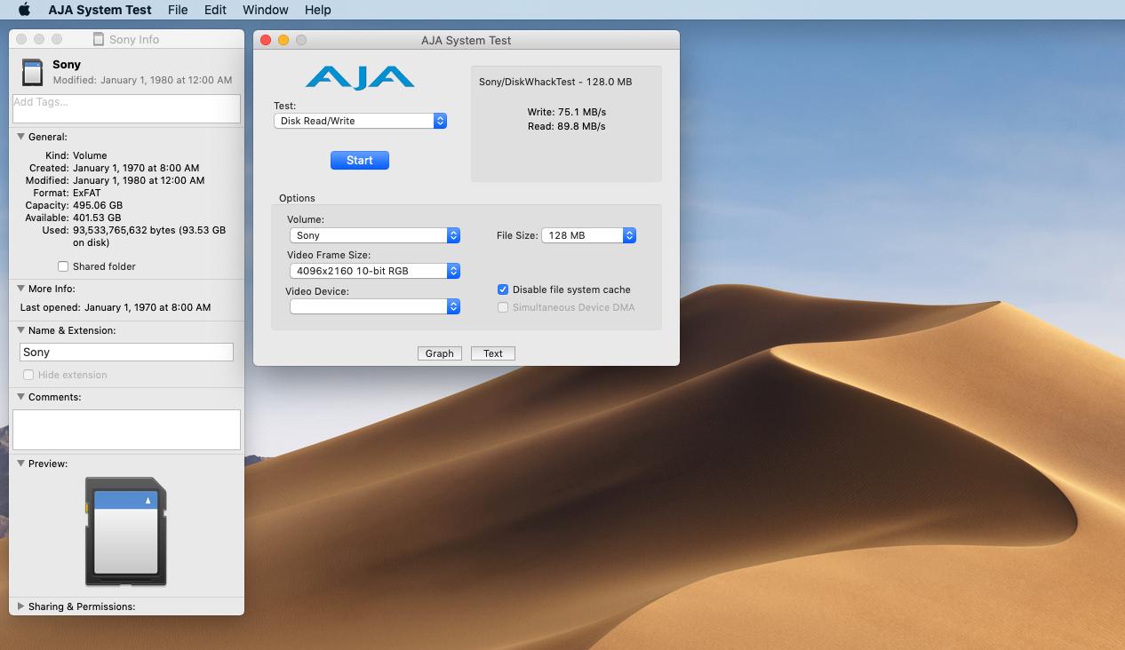The width and height of the screenshot is (1125, 650).
Task: Click the AJA logo in test window
Action: (x=360, y=77)
